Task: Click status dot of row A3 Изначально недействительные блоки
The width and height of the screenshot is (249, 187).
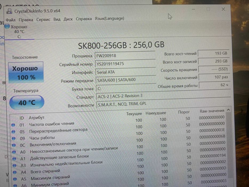Action: pyautogui.click(x=14, y=166)
